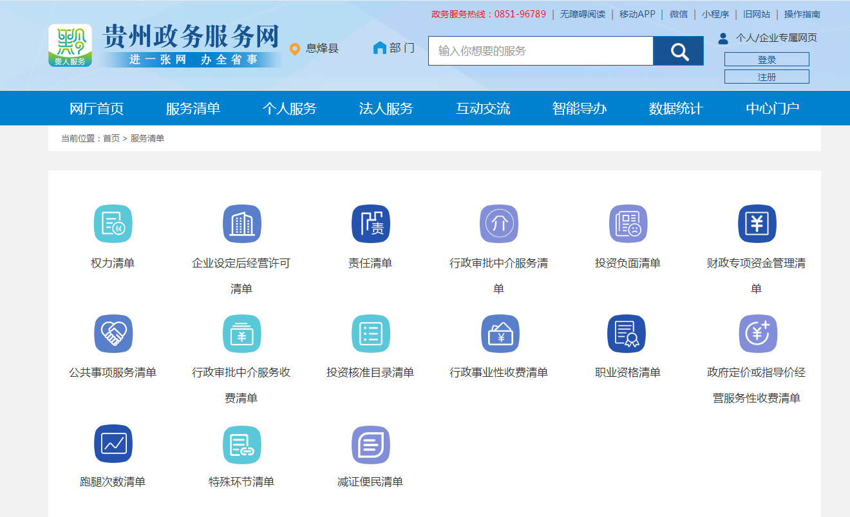Open the 减证便民清单 icon
The height and width of the screenshot is (517, 850).
coord(370,444)
